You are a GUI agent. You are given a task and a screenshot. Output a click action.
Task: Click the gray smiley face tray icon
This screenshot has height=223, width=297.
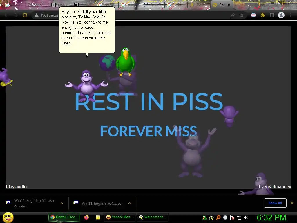(x=225, y=217)
